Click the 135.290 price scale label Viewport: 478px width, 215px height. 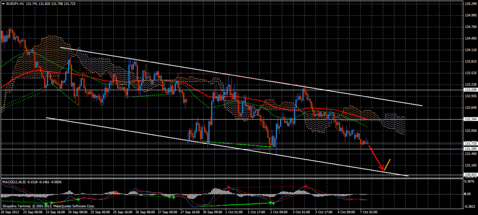[x=471, y=4]
